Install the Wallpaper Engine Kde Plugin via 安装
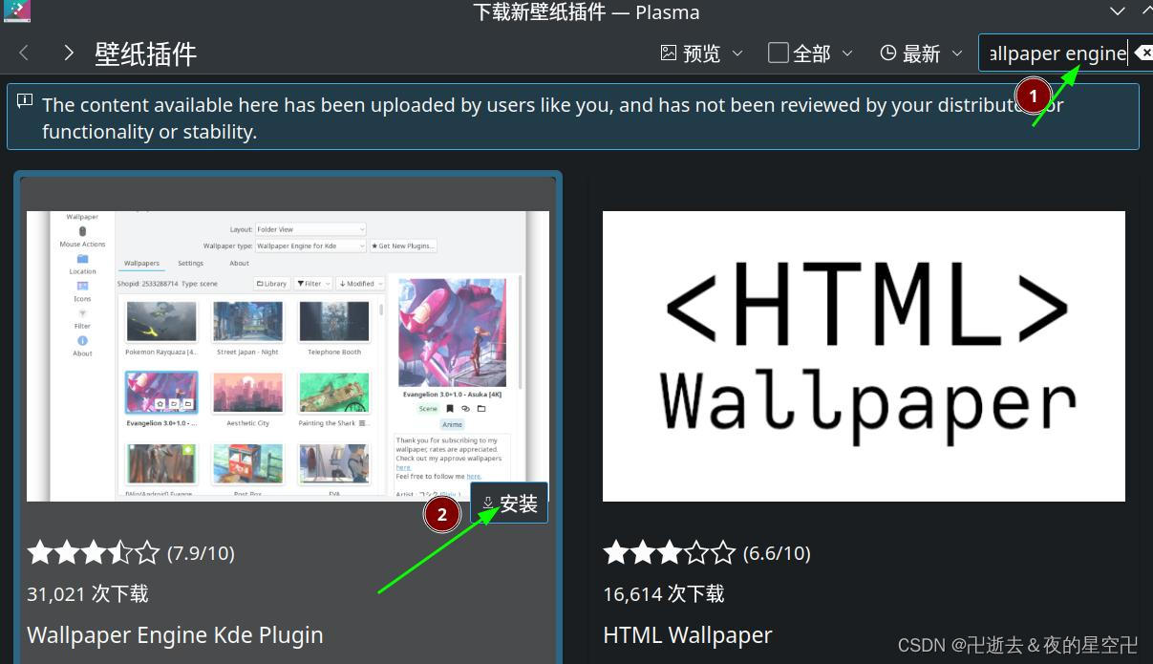This screenshot has width=1153, height=664. pos(509,503)
